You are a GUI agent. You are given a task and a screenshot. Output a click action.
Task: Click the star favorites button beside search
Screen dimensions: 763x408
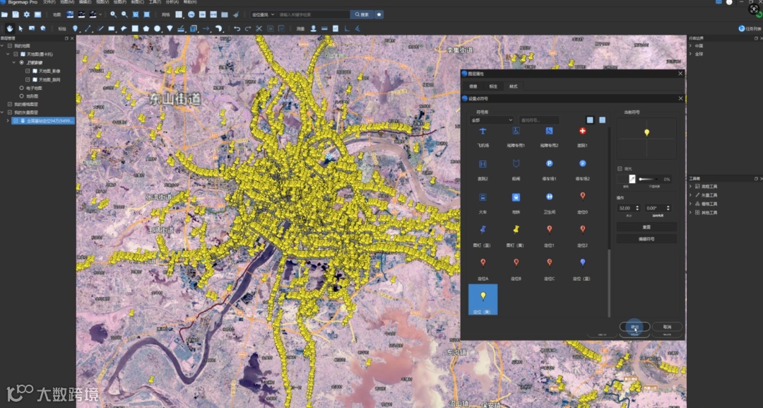point(379,14)
